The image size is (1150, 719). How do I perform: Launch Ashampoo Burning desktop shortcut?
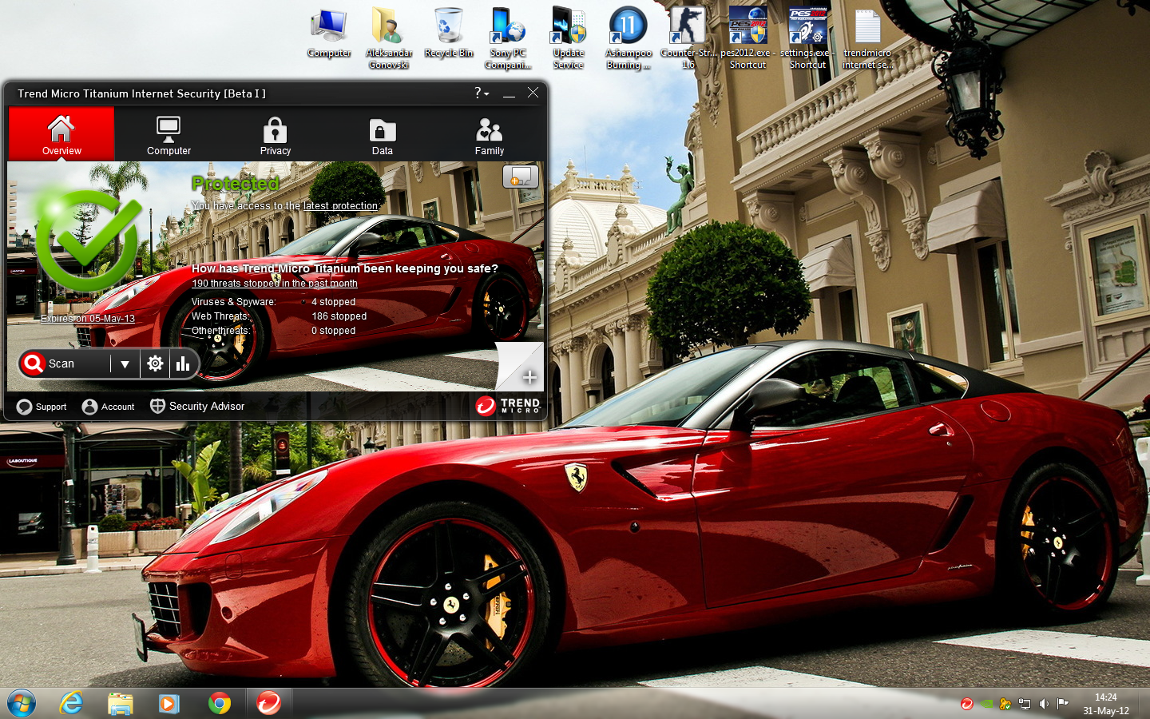629,38
